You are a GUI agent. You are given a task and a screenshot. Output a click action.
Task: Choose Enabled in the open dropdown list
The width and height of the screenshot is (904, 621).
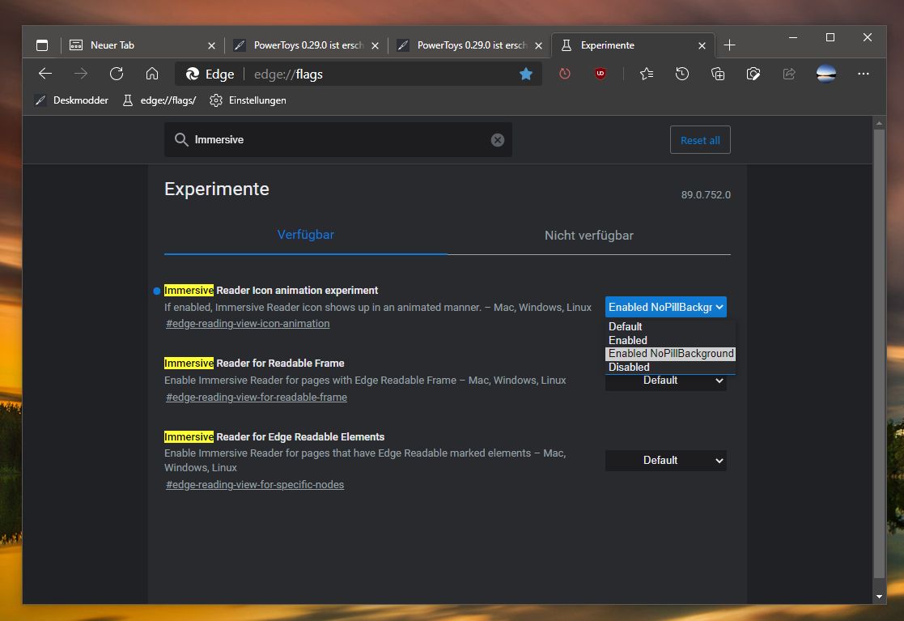(x=670, y=340)
